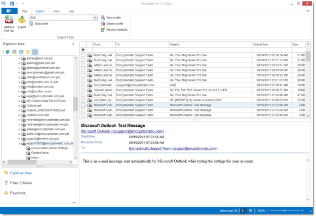Viewport: 316px width, 217px height.
Task: Click the folder icon next to refresh in Explorer toolbar
Action: [14, 52]
